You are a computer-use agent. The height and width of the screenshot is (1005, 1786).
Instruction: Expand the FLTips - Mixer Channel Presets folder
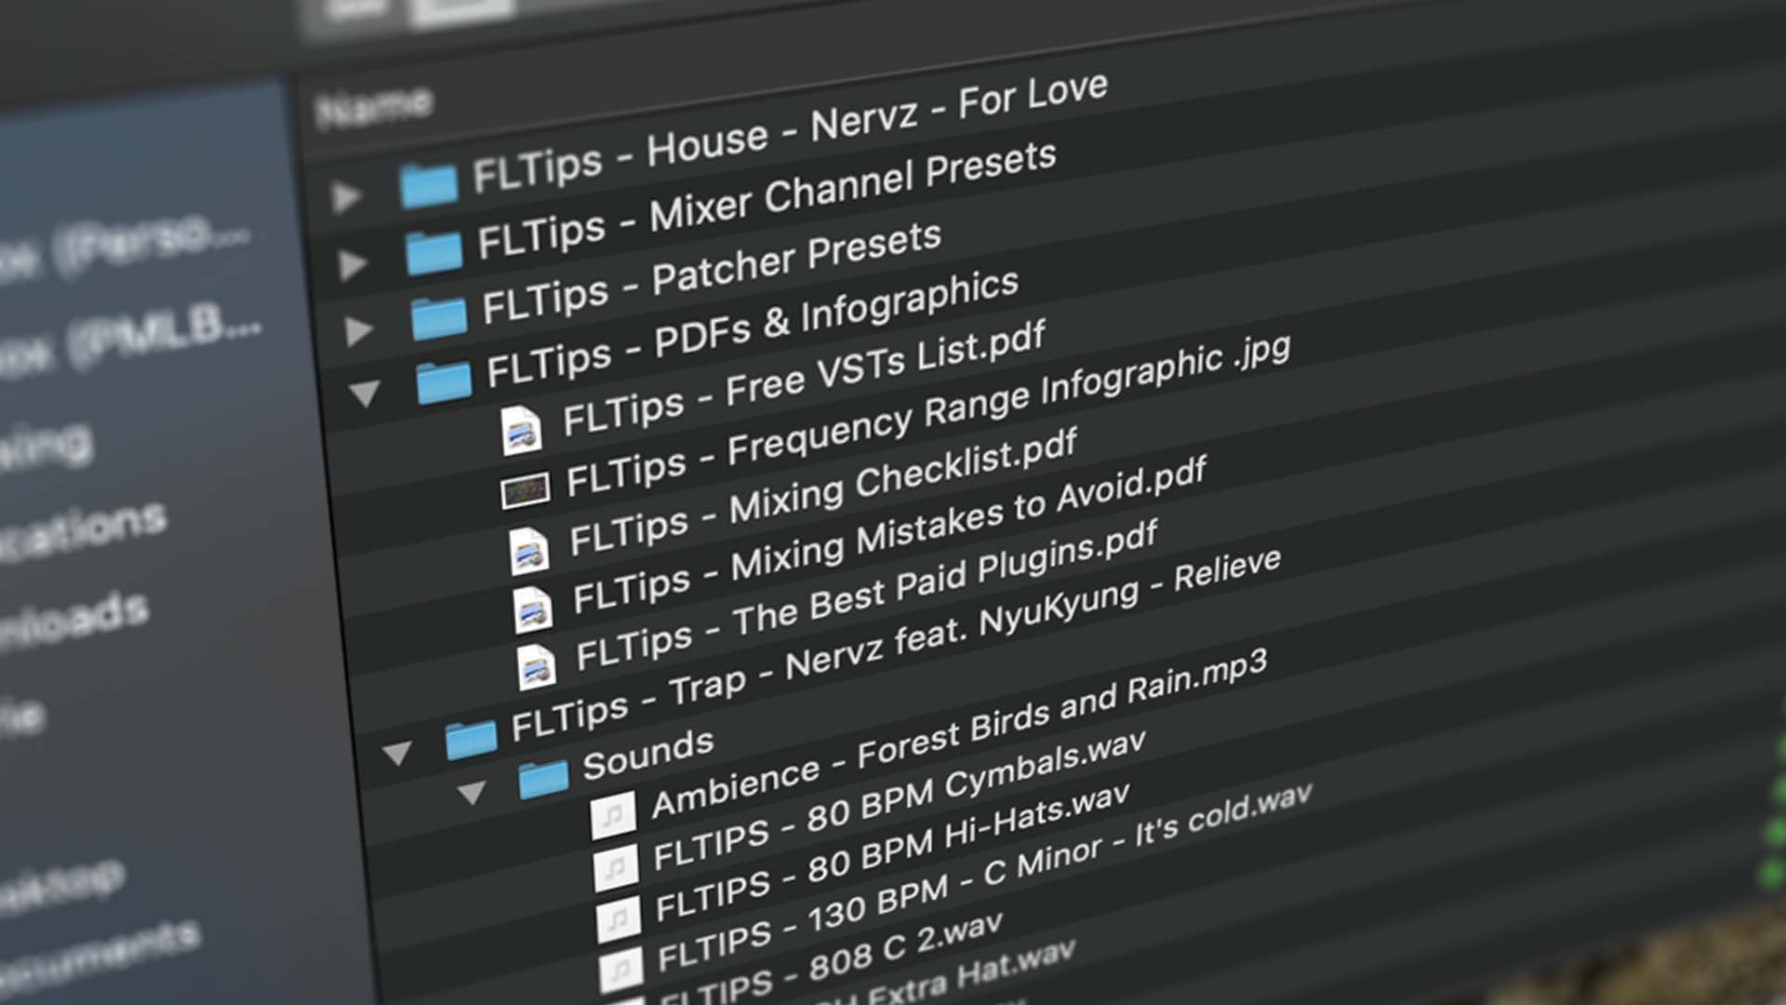point(353,264)
